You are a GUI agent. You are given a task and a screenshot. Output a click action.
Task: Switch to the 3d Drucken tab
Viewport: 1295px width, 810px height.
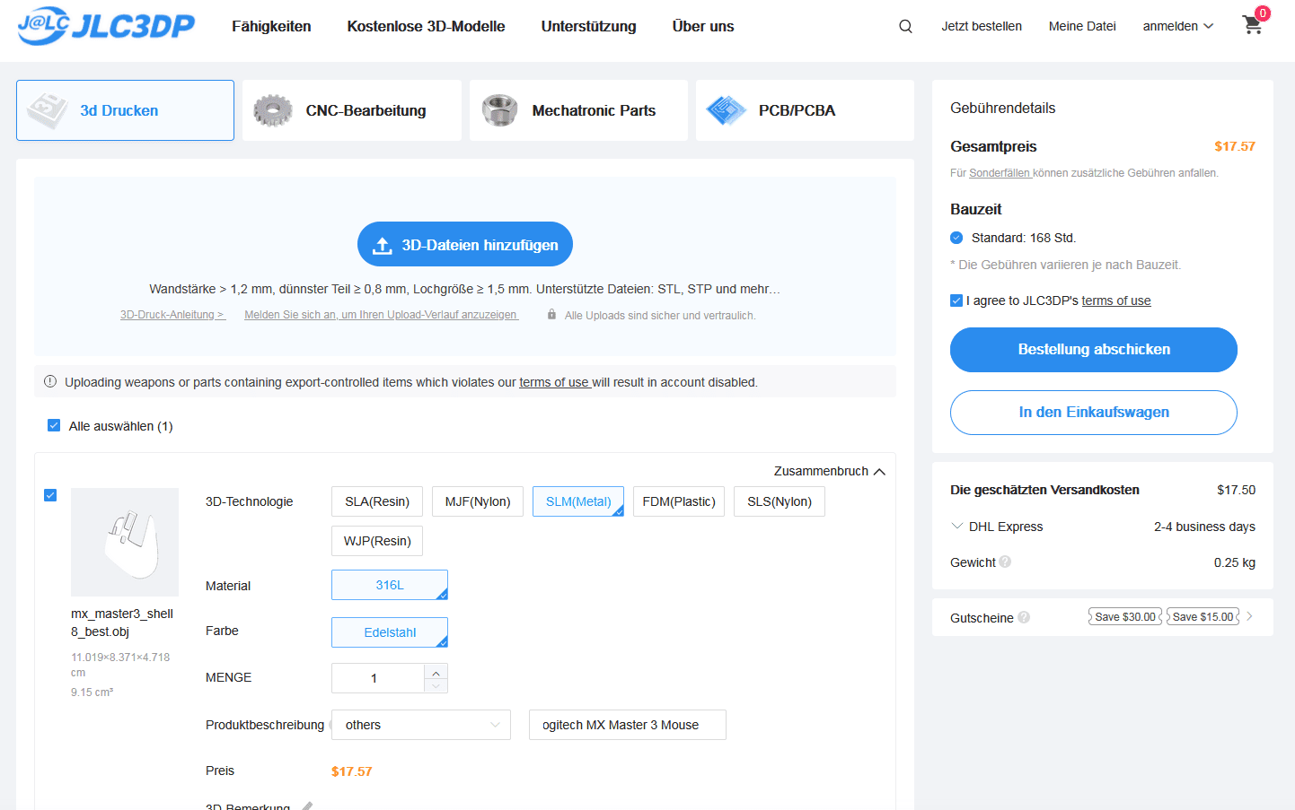pyautogui.click(x=125, y=110)
